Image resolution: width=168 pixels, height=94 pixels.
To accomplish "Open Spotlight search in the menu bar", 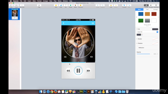I will click(154, 1).
